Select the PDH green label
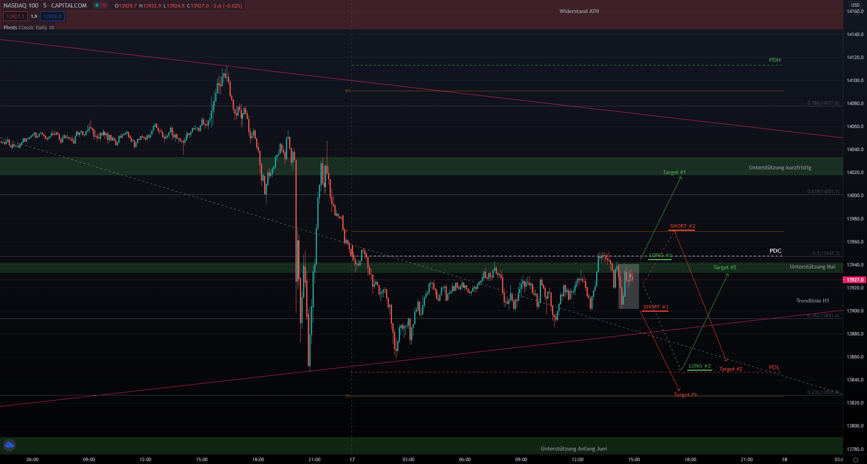This screenshot has height=464, width=867. coord(774,60)
